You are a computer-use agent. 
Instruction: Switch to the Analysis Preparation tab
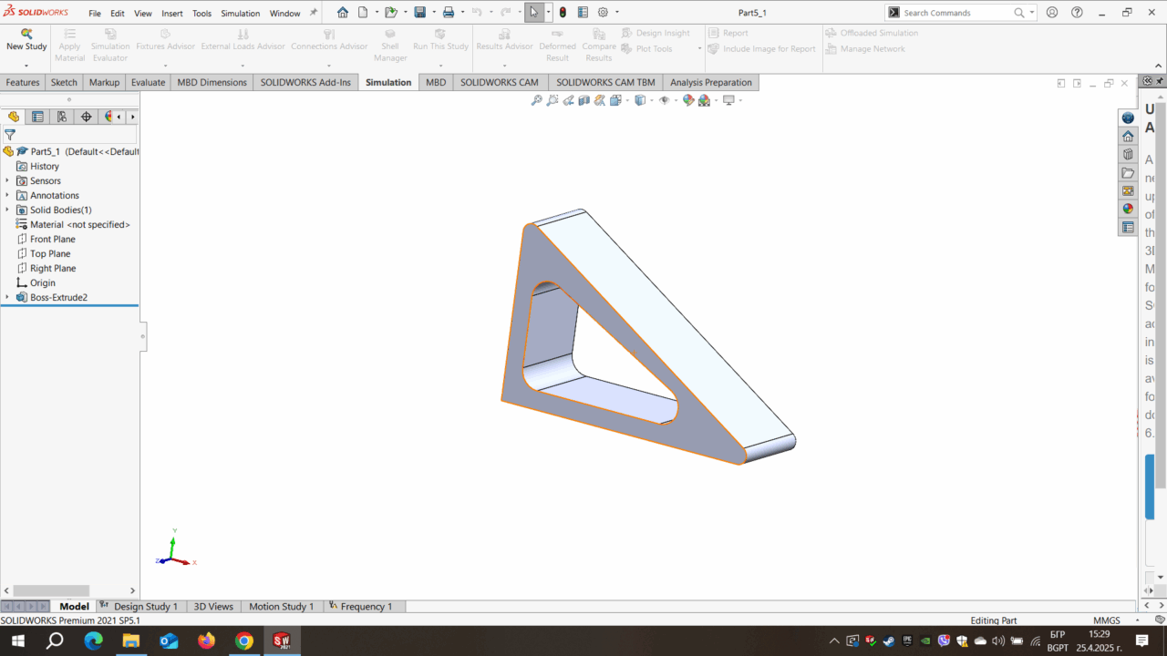(x=711, y=82)
